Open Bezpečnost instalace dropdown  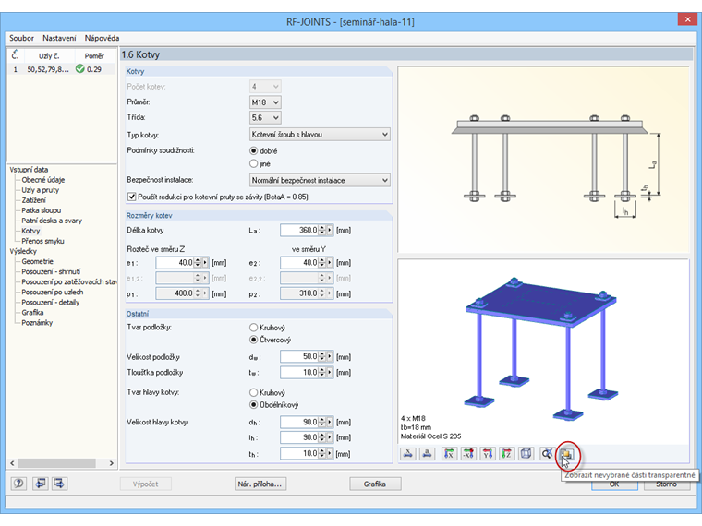[320, 180]
